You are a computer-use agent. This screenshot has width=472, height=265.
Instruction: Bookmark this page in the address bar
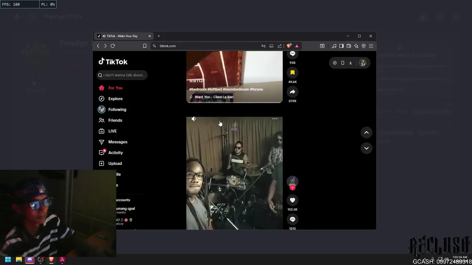[145, 46]
